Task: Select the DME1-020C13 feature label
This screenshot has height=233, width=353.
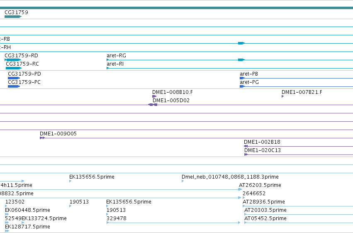Action: pos(263,150)
